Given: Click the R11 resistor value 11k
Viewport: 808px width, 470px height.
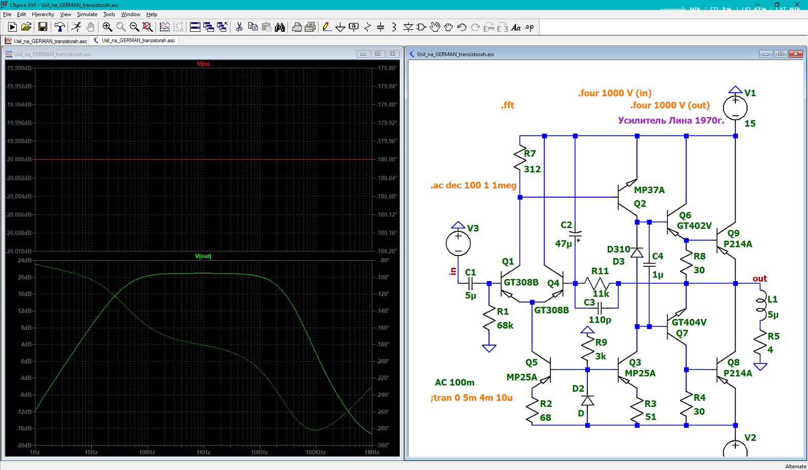Looking at the screenshot, I should 601,294.
